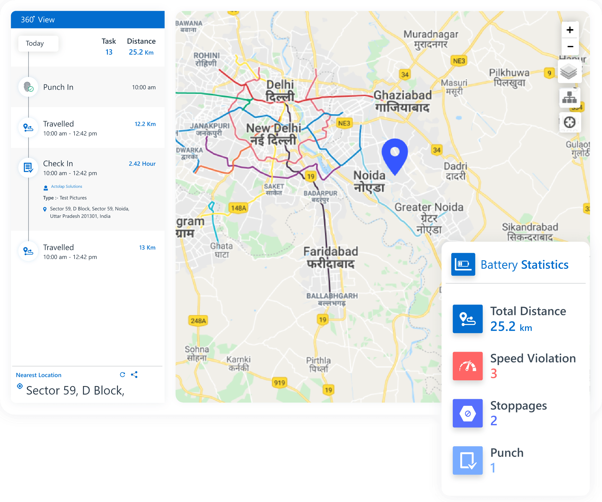Zoom out of the map
The image size is (602, 502).
[570, 46]
